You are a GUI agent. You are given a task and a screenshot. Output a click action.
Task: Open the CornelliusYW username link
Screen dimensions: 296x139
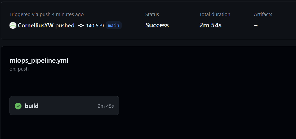36,26
